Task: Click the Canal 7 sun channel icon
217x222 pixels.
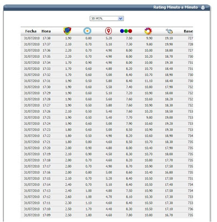Action: pos(87,31)
